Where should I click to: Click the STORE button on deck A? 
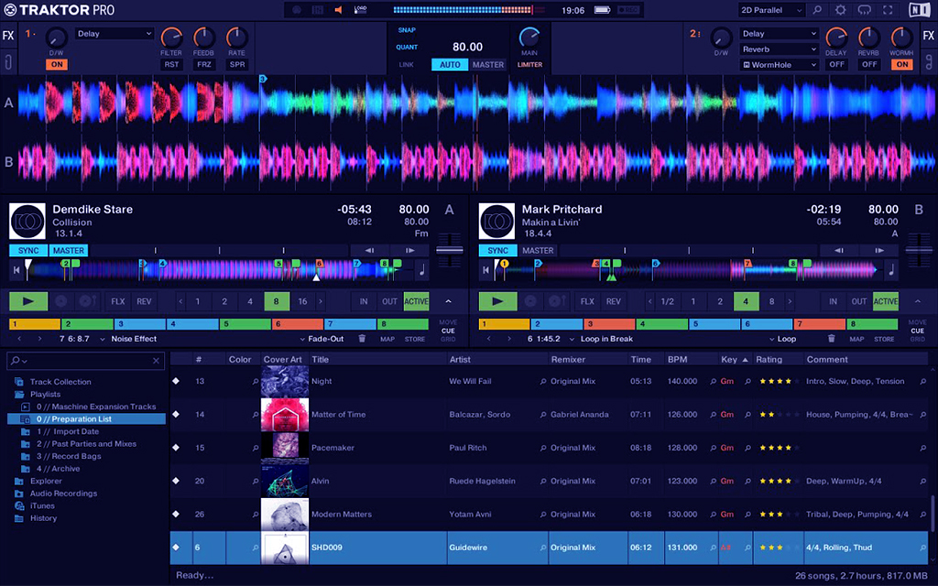pyautogui.click(x=415, y=339)
